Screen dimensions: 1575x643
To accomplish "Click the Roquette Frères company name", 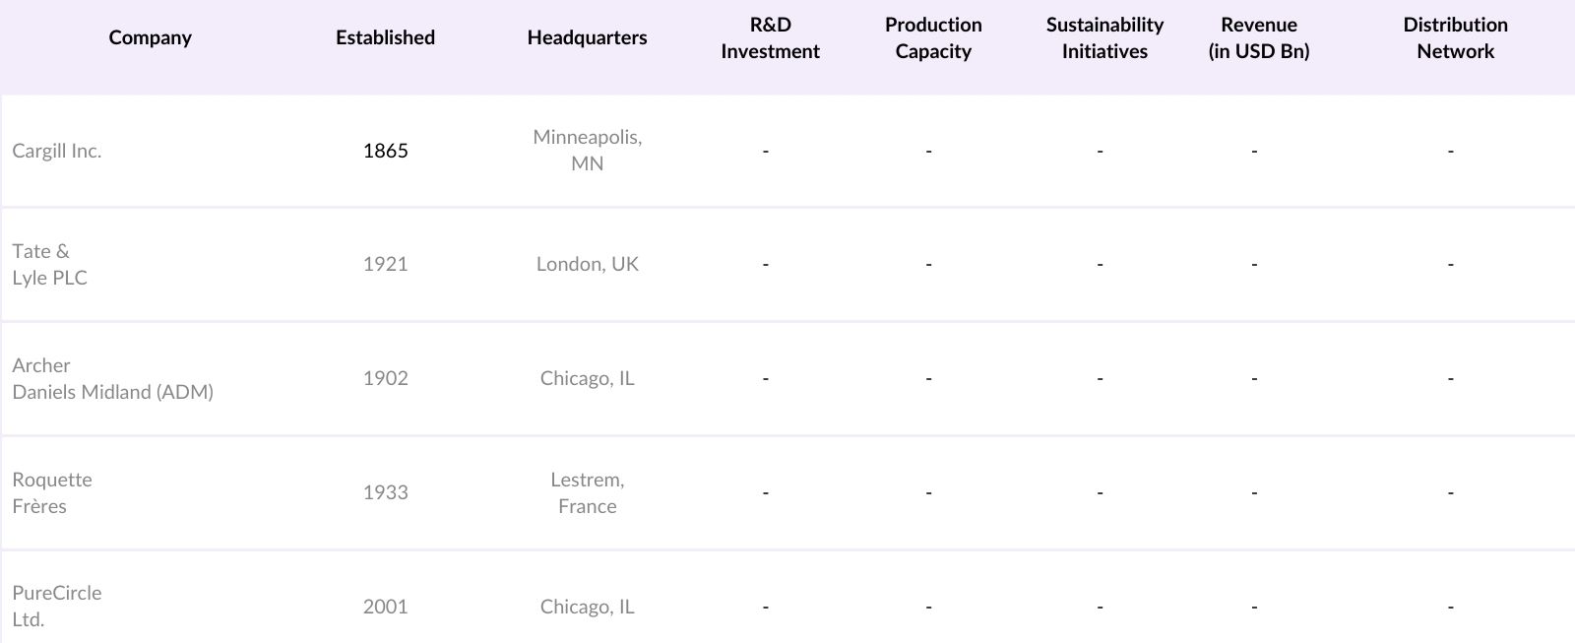I will [52, 492].
